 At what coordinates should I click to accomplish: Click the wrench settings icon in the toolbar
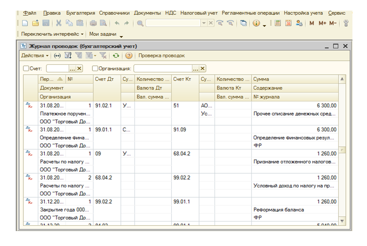tap(346, 24)
